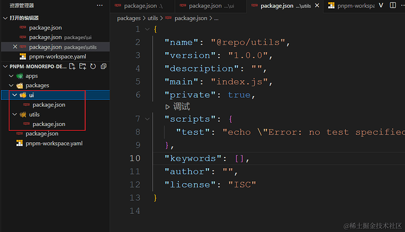The image size is (405, 232).
Task: Collapse the Open Editors section
Action: 5,18
